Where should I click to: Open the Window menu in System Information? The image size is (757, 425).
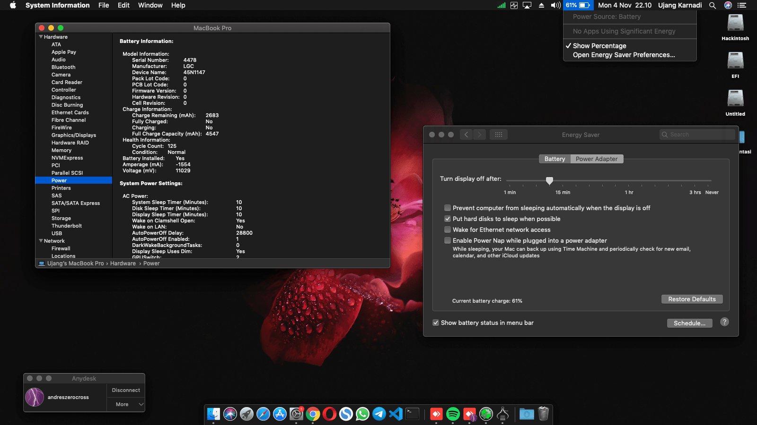click(x=150, y=5)
